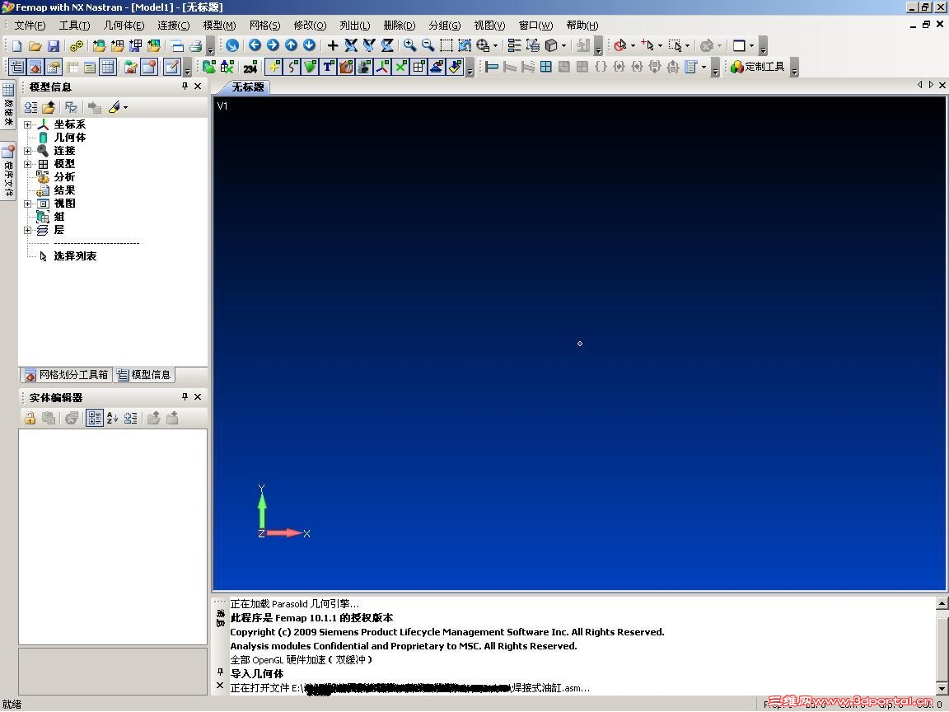Click the blue grid mesh icon in toolbar
Viewport: 949px width, 712px height.
(546, 67)
